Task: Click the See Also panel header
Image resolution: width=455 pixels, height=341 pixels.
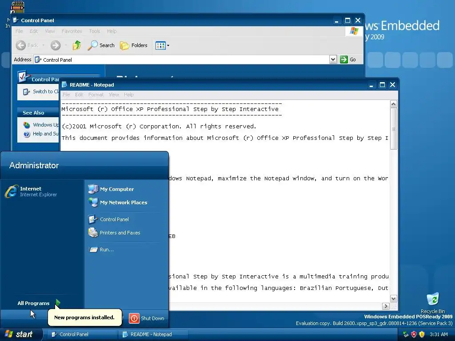Action: pyautogui.click(x=38, y=112)
